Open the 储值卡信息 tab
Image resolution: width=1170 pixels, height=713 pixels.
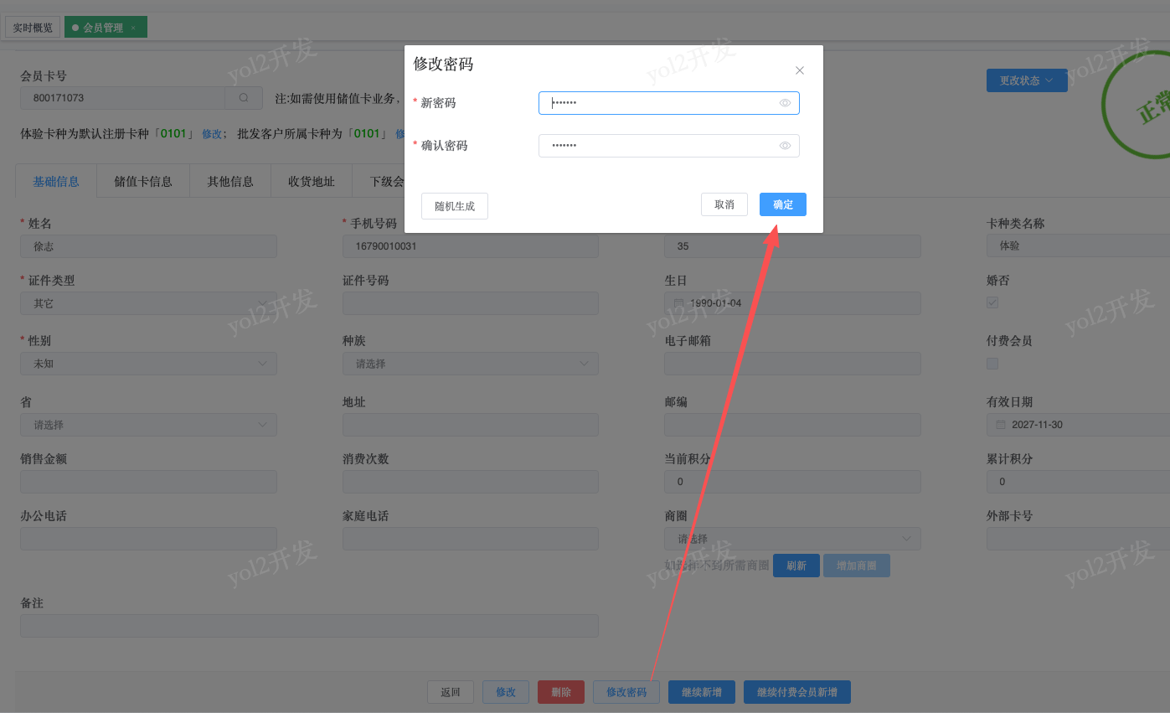[x=143, y=181]
